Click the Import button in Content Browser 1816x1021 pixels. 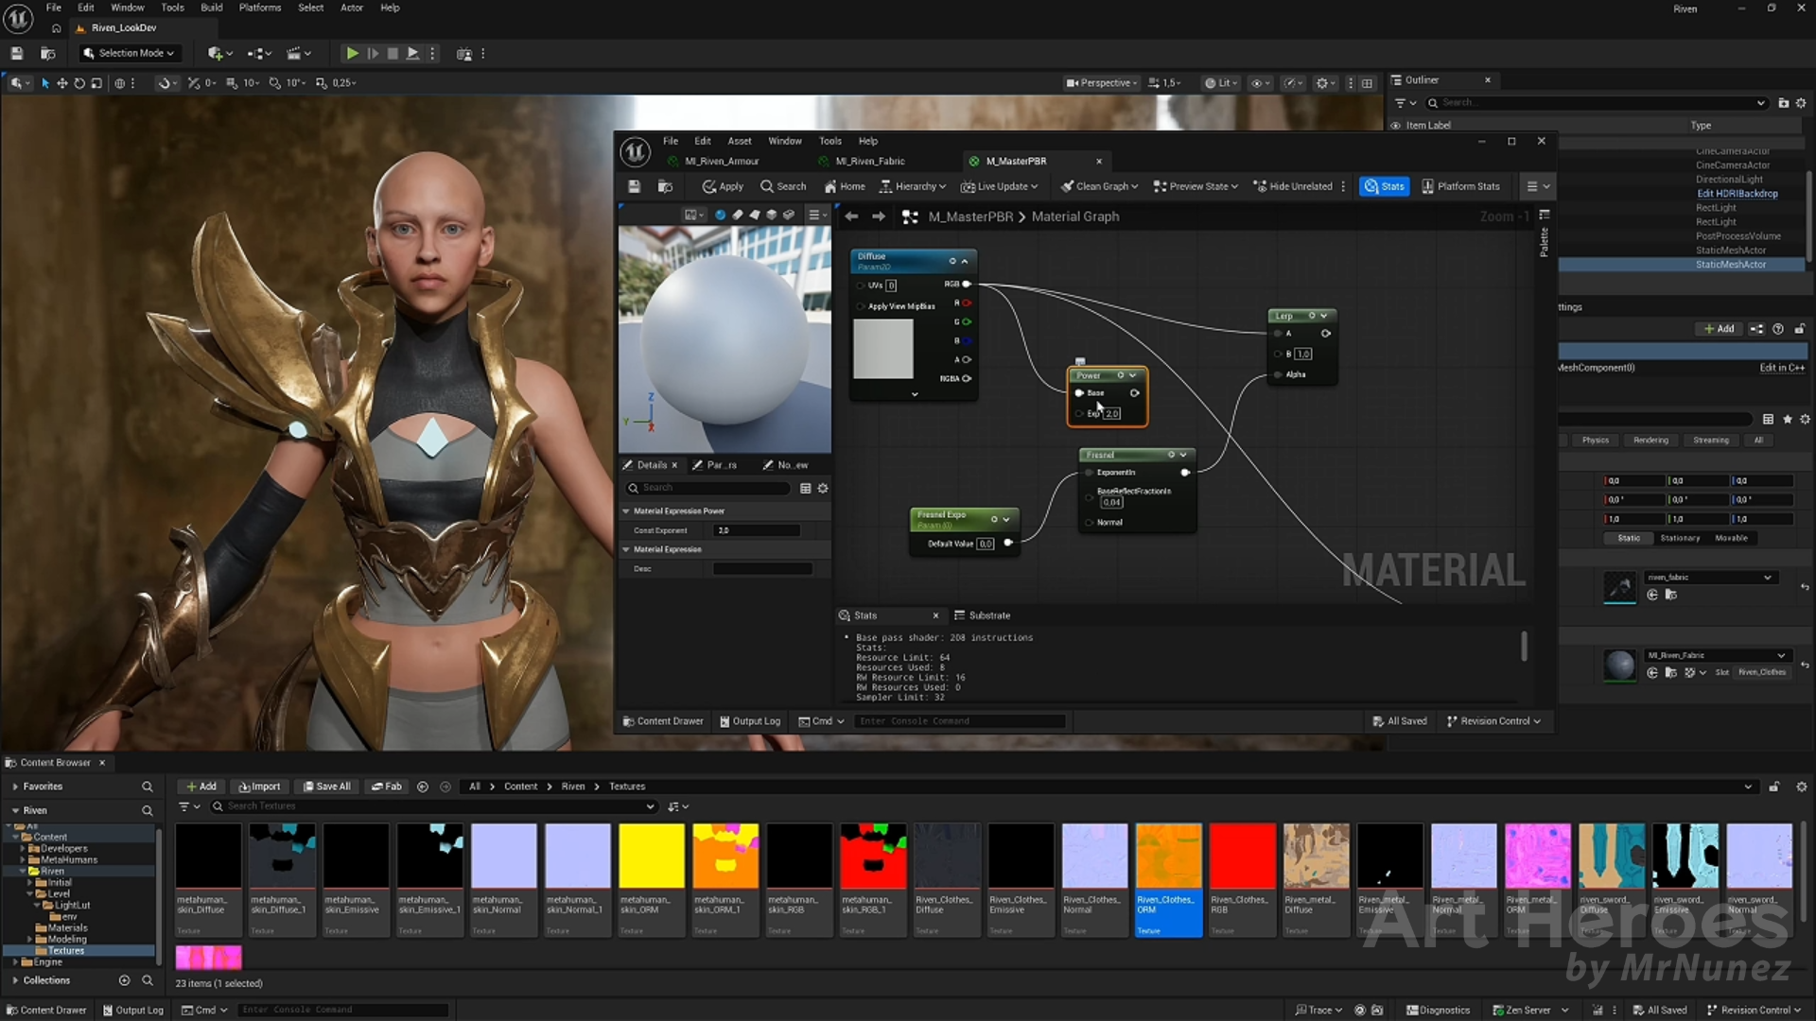click(259, 787)
